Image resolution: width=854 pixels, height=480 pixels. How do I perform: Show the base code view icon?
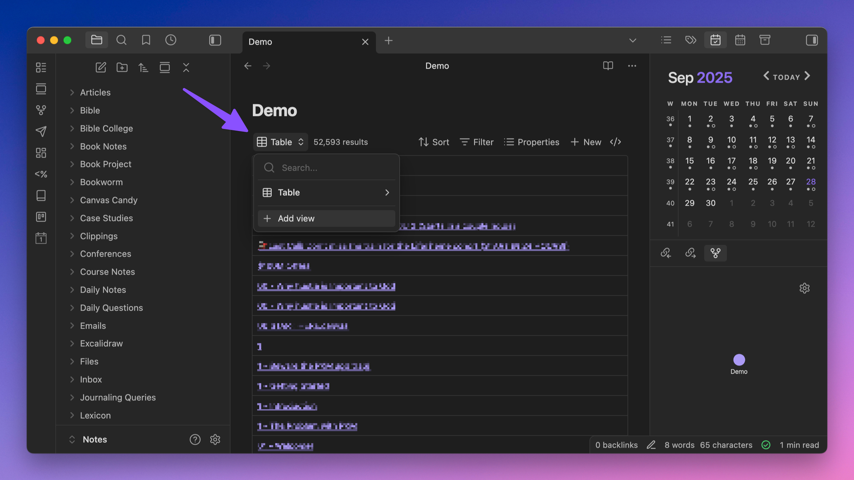(x=615, y=142)
